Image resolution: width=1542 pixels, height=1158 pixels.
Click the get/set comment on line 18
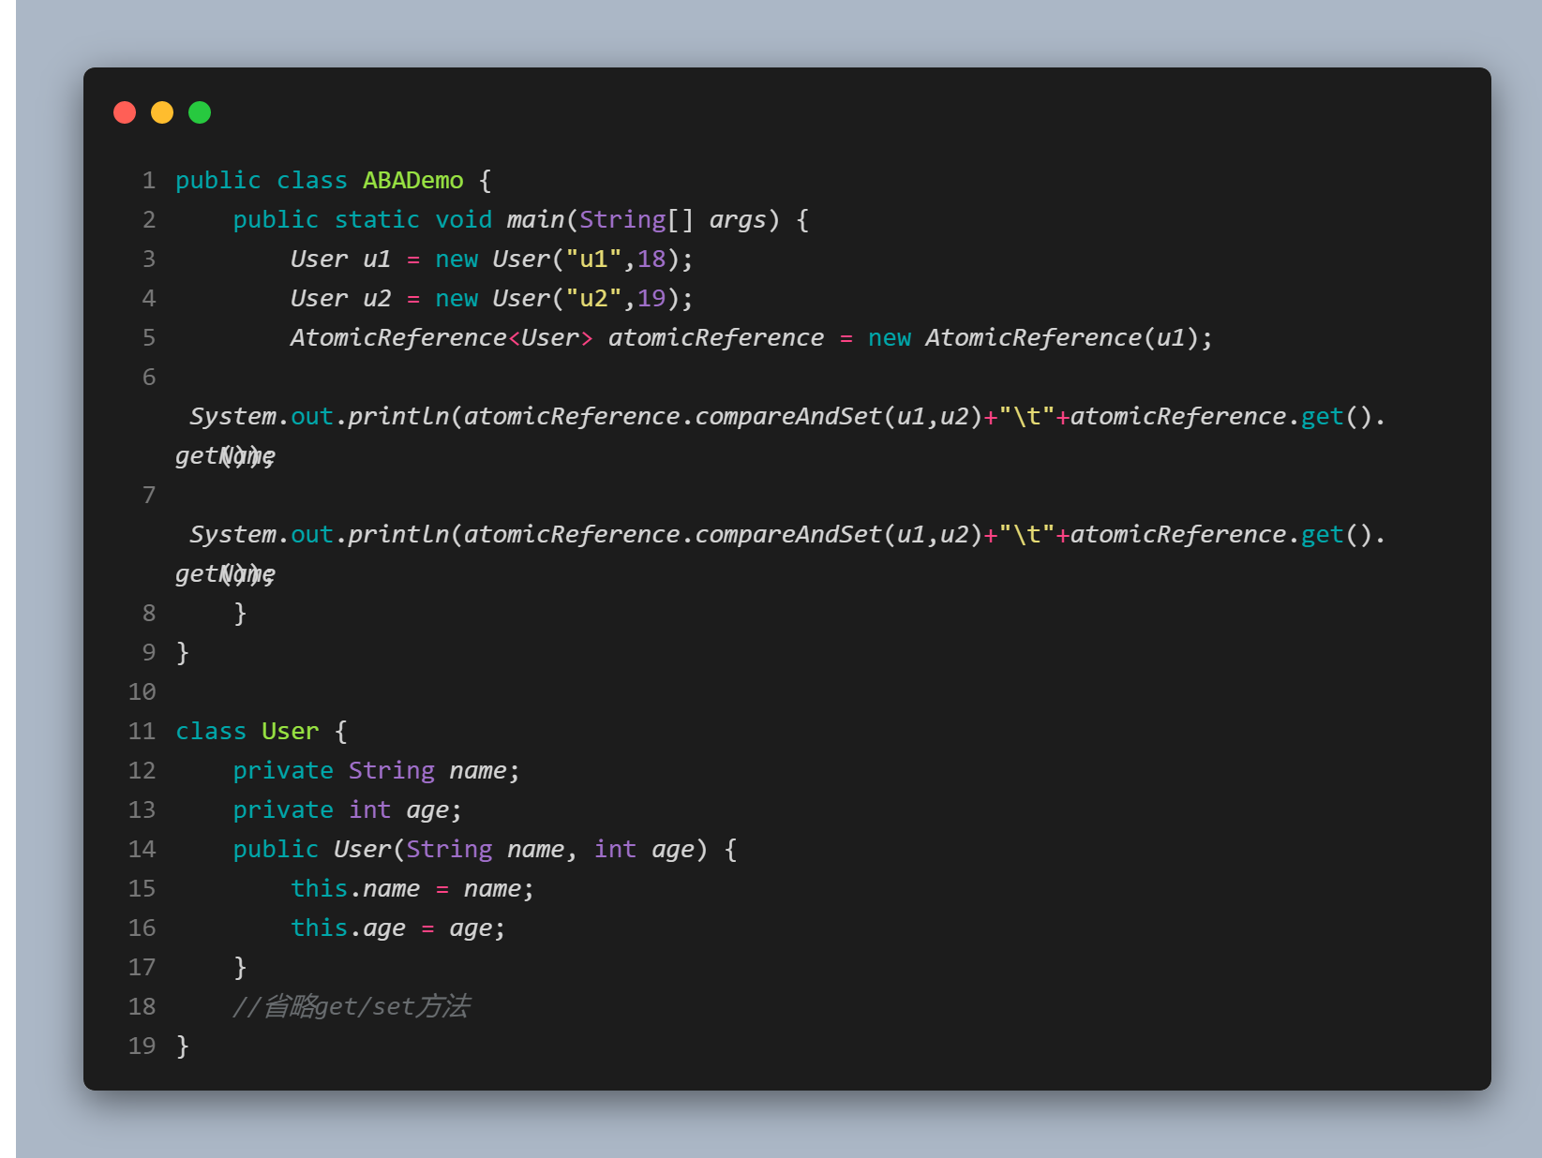(x=352, y=1006)
